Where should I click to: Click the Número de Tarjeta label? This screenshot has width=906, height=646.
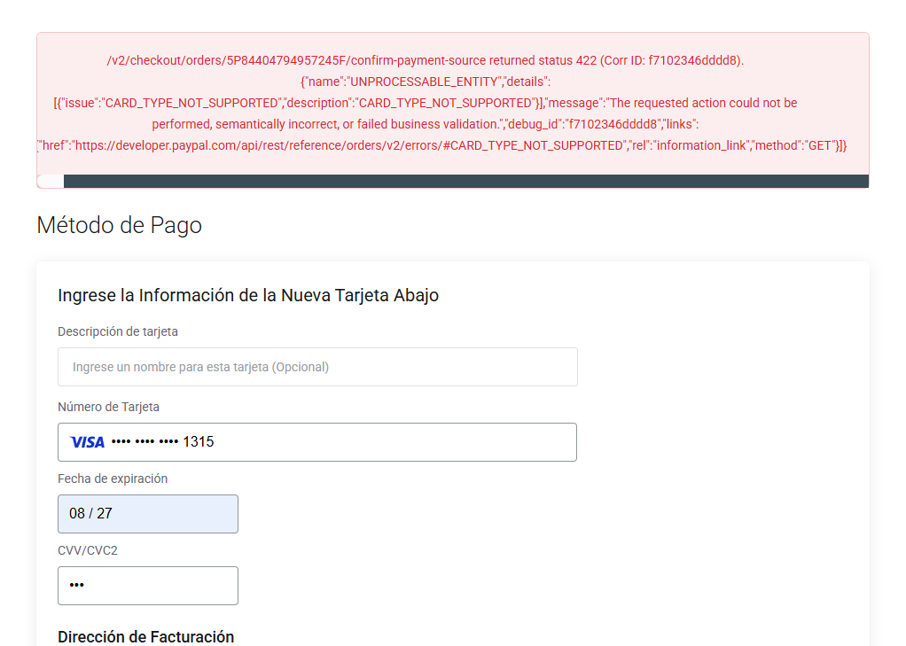point(108,407)
